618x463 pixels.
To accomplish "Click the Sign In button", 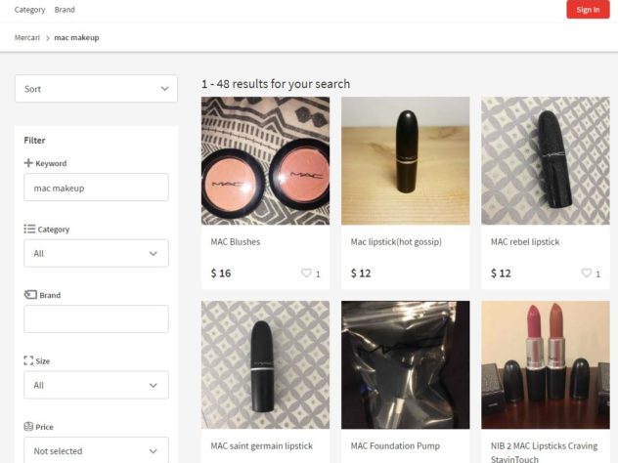I will 588,10.
